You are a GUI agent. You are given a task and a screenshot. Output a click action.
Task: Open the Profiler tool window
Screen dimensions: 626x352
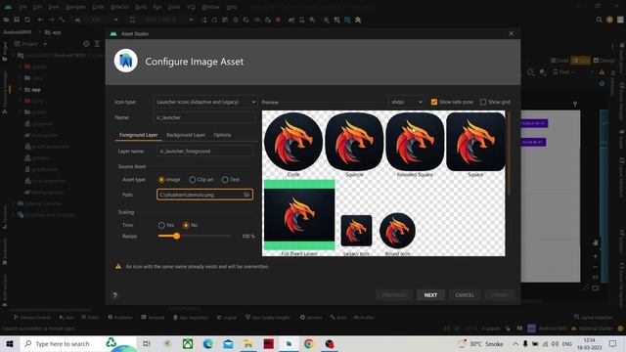click(364, 318)
